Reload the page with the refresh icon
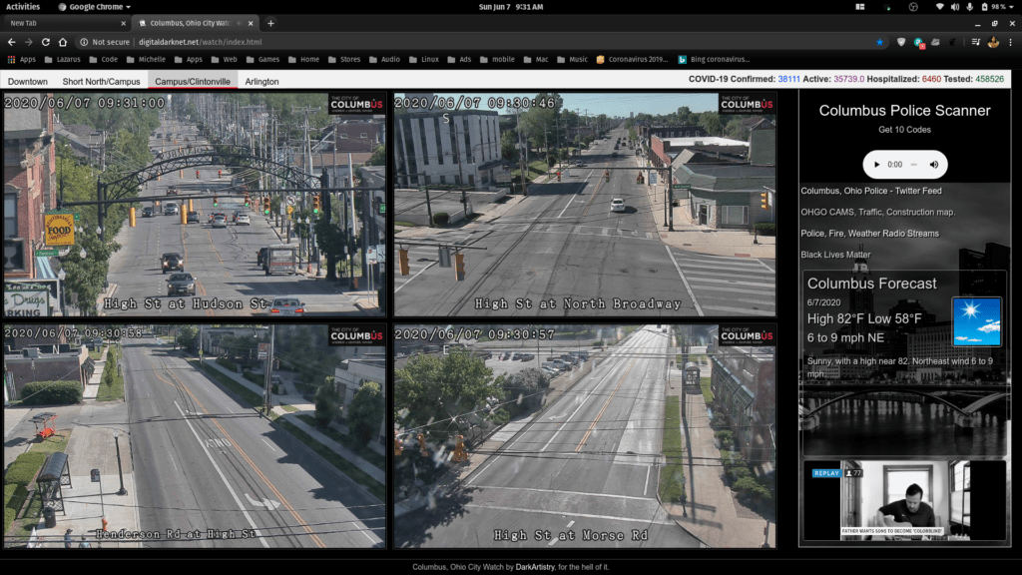The height and width of the screenshot is (575, 1022). pos(45,42)
